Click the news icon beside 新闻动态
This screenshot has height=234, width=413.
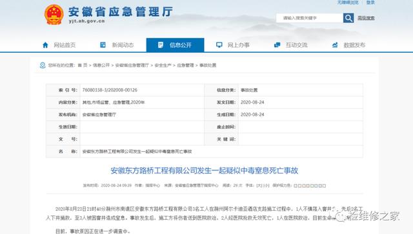[103, 45]
